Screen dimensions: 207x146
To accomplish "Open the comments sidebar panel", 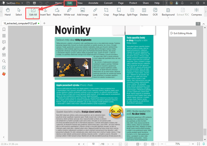I will [4, 42].
